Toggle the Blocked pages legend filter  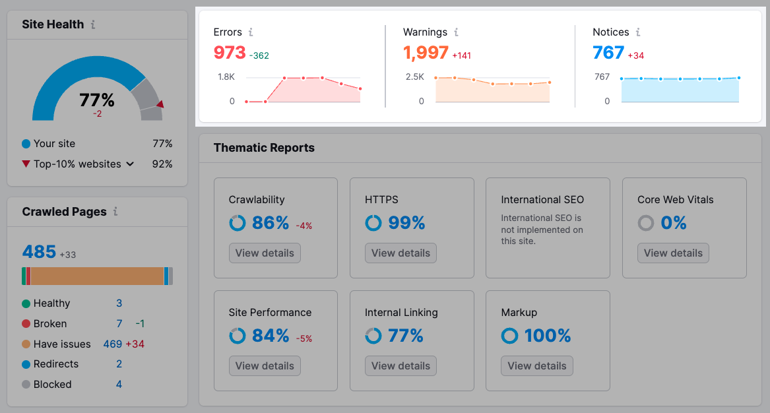pyautogui.click(x=53, y=384)
